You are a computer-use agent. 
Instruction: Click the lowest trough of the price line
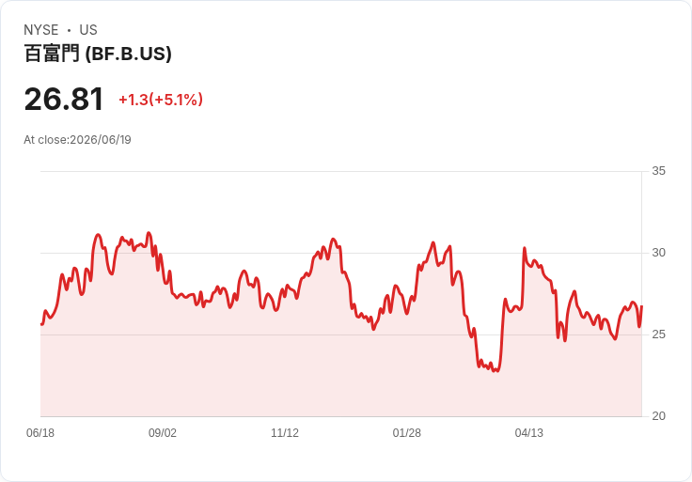[x=497, y=371]
